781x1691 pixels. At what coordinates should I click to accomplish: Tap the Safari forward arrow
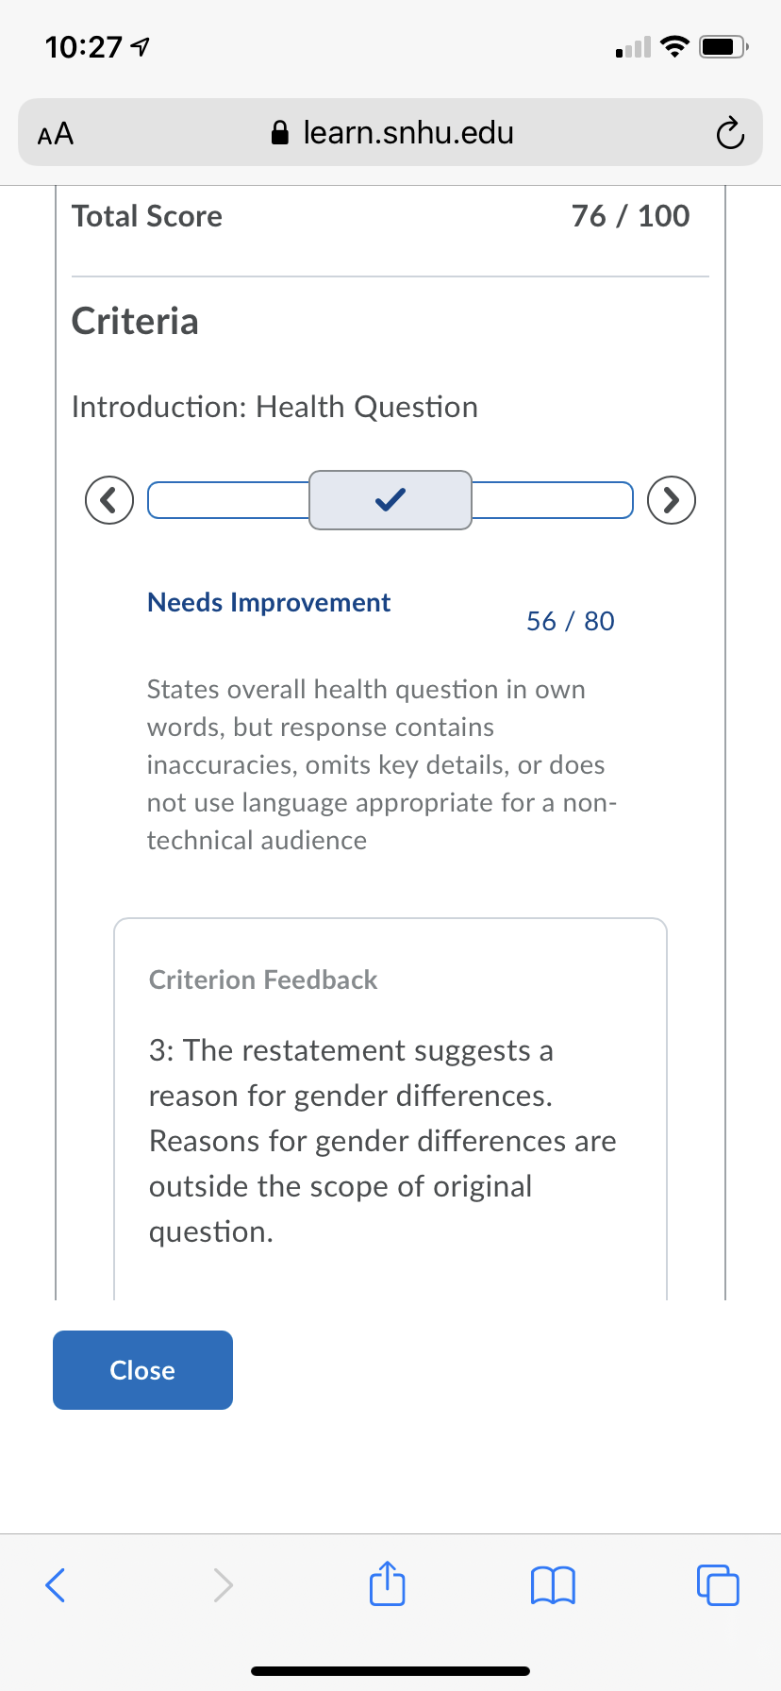[223, 1584]
